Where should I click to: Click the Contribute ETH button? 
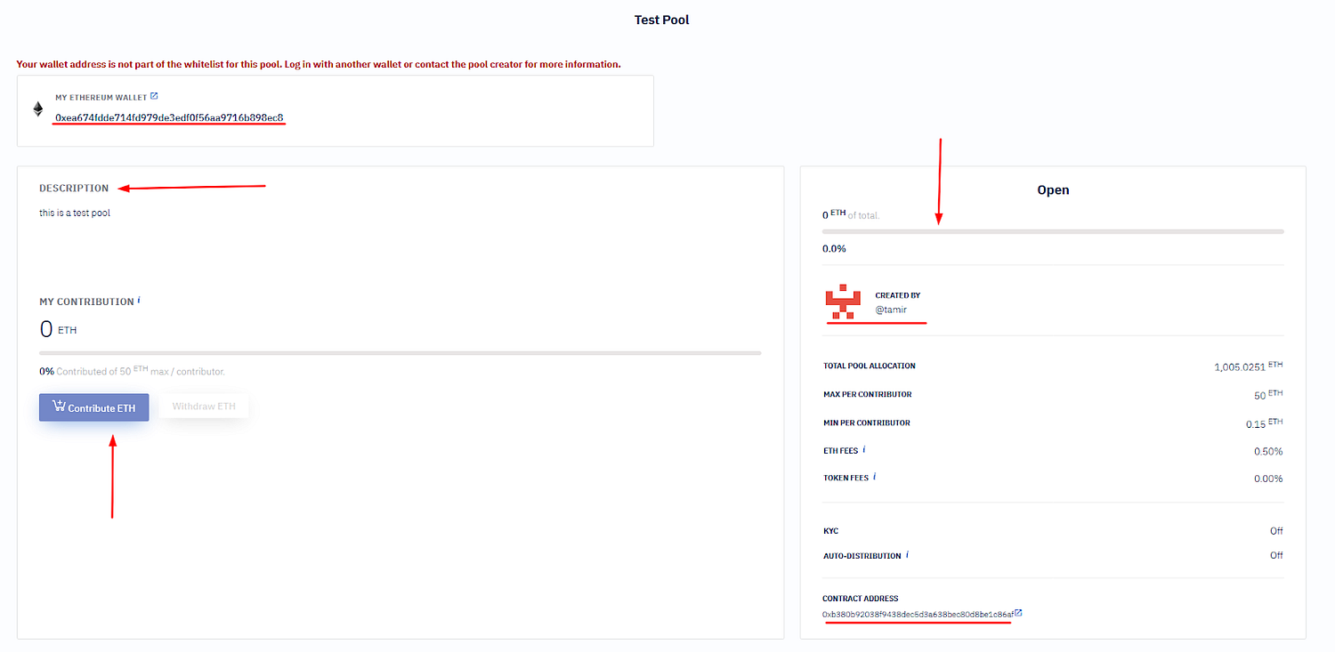tap(93, 407)
